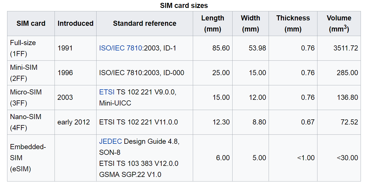366x188 pixels.
Task: Select the 'Mini-SIM (2FF)' cell
Action: coord(24,73)
